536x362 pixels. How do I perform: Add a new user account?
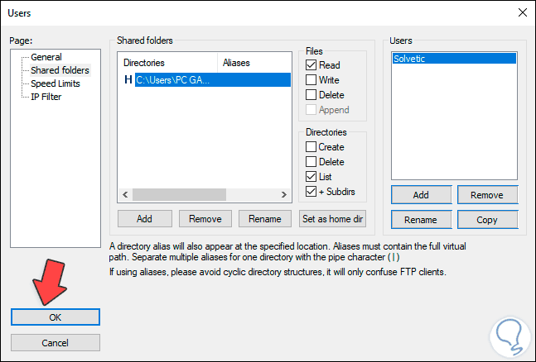click(421, 195)
